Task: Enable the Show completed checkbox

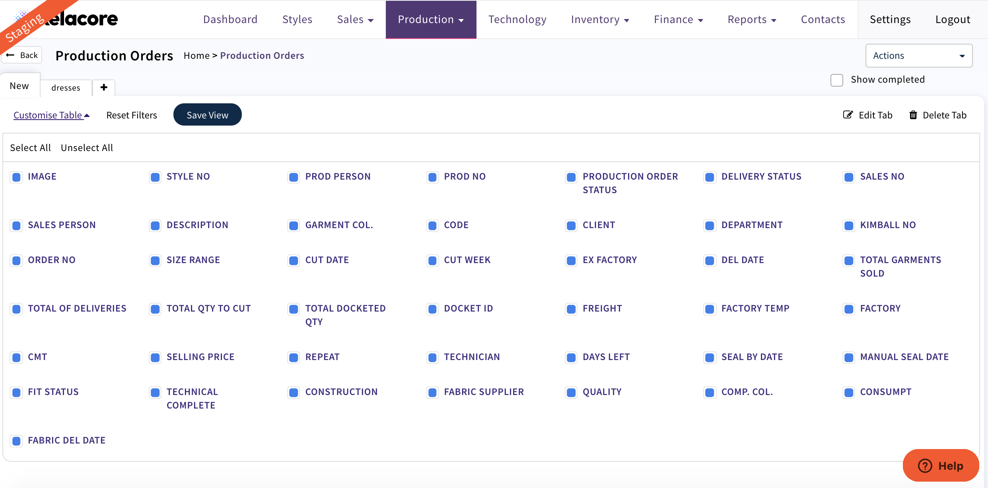Action: (837, 80)
